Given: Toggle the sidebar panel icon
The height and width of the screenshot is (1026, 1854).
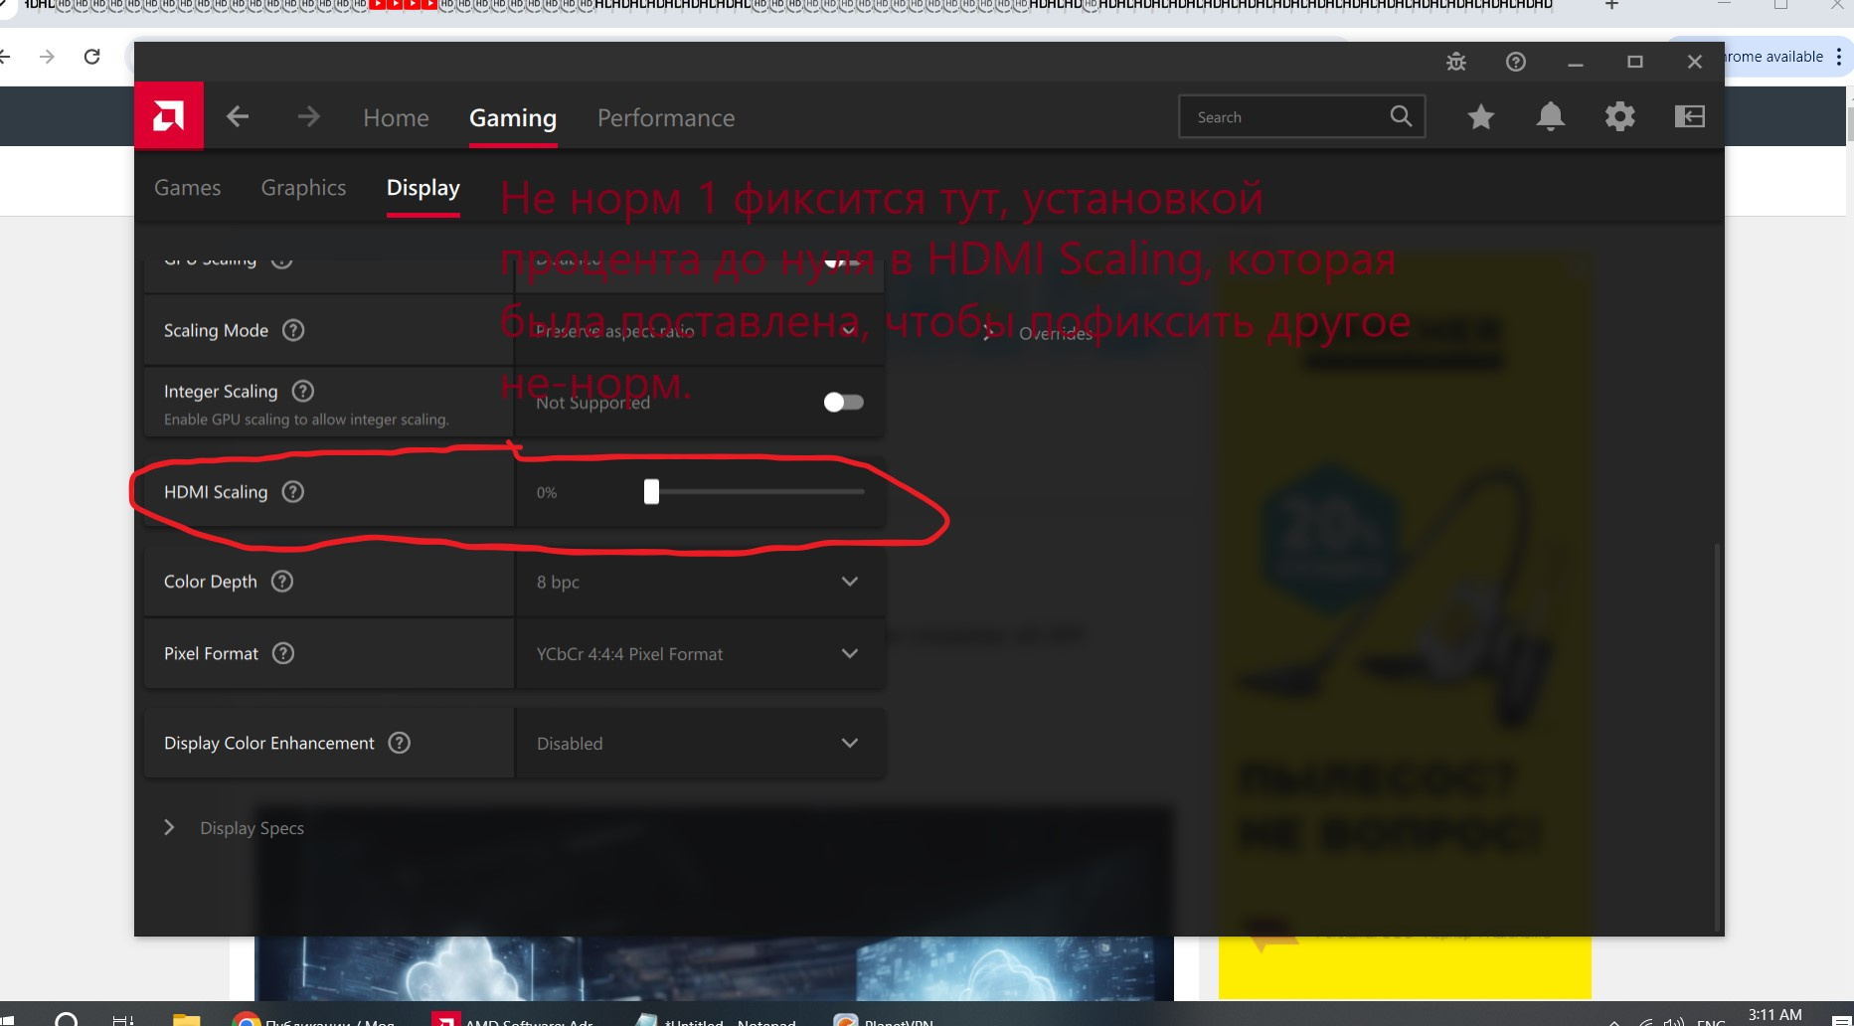Looking at the screenshot, I should [x=1690, y=117].
